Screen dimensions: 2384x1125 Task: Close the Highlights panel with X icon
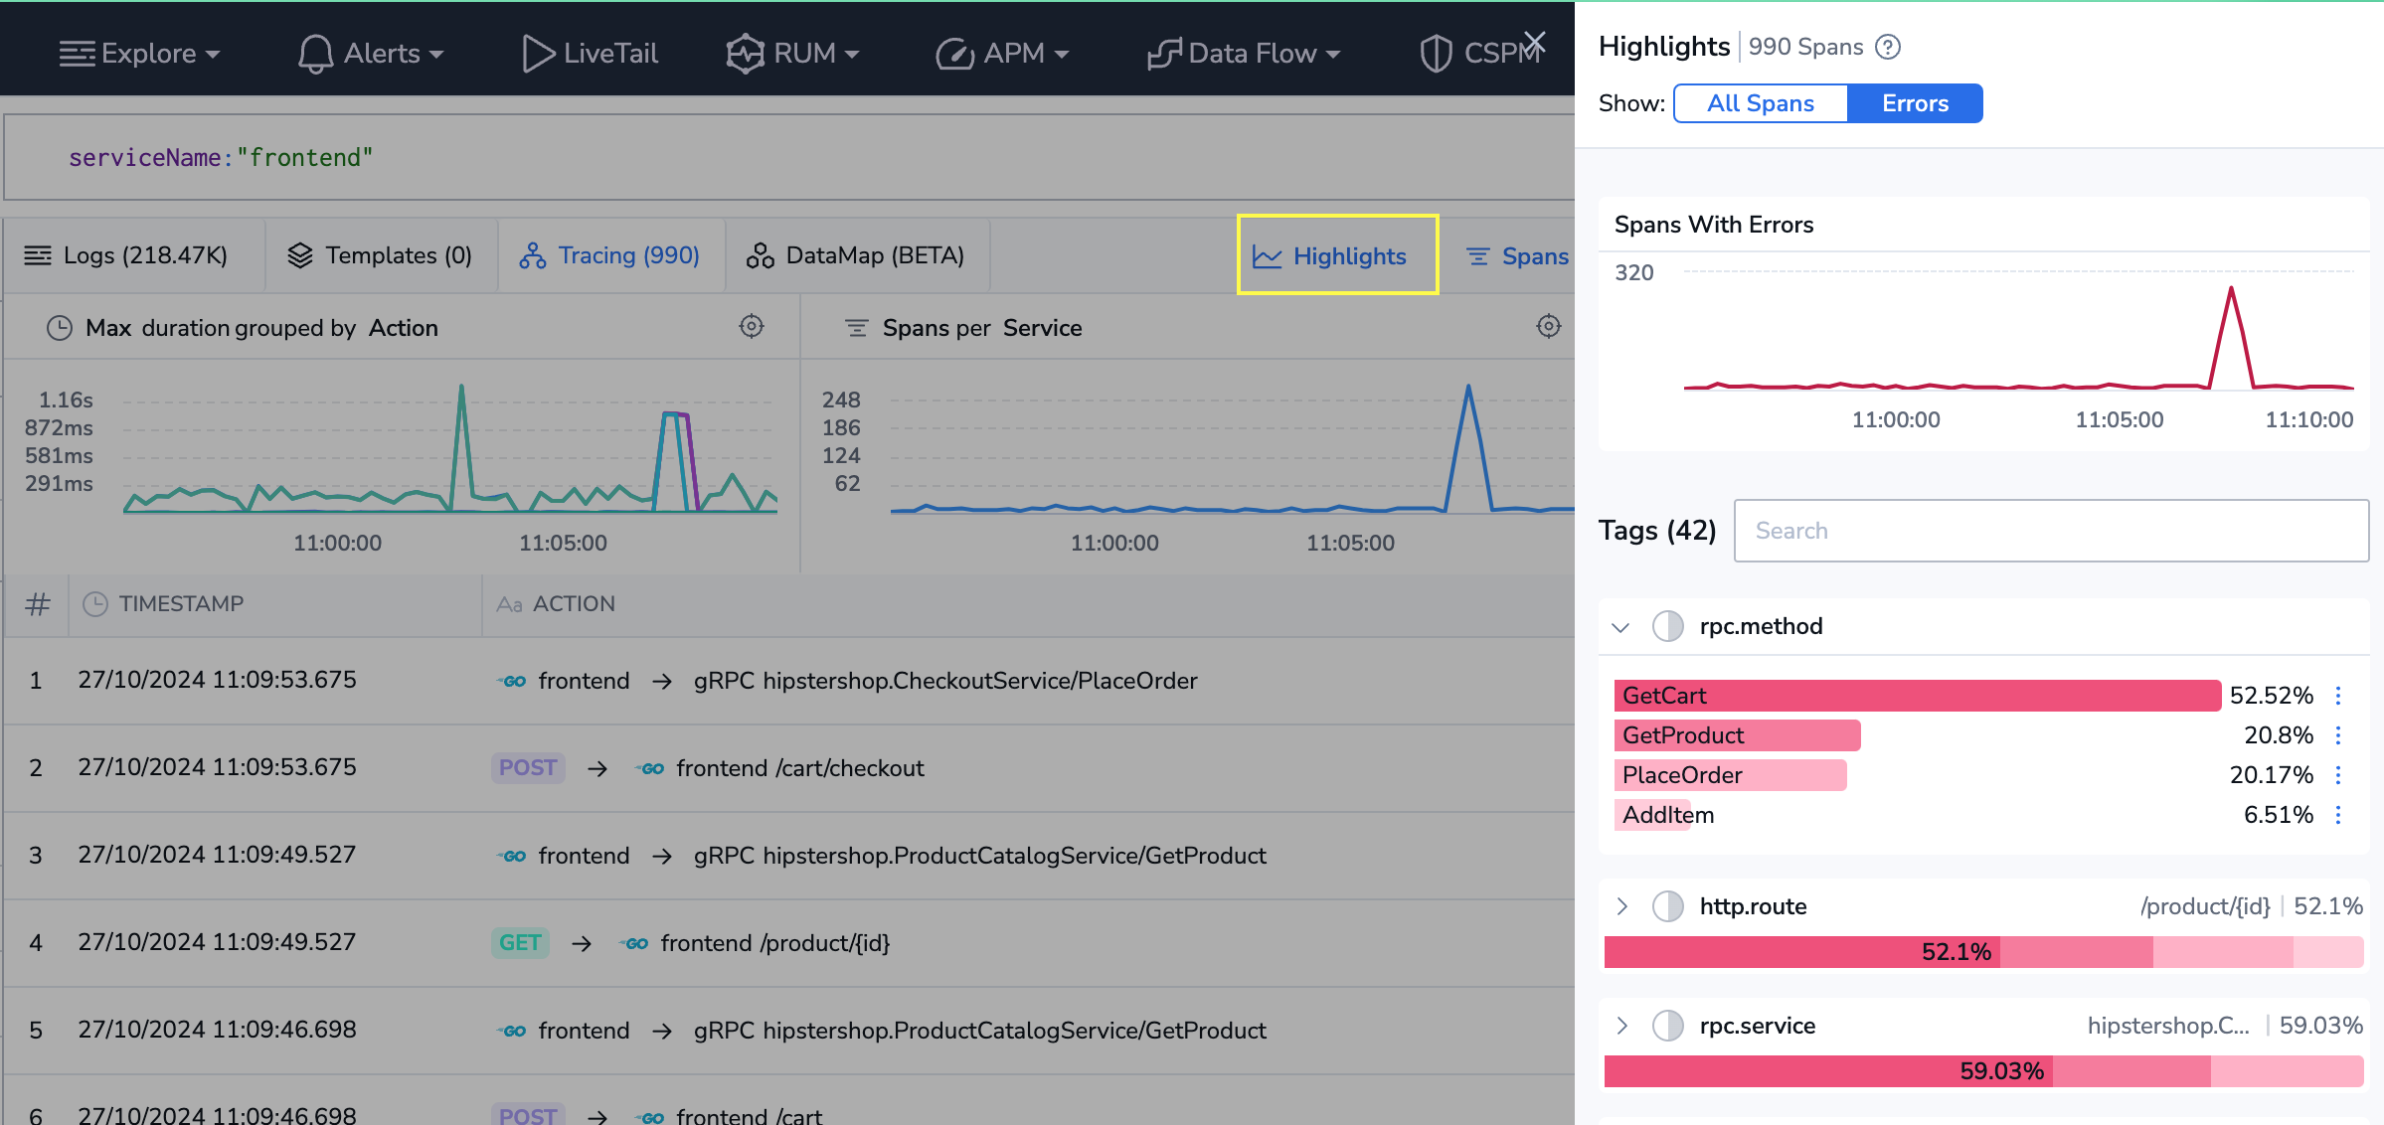coord(1535,43)
